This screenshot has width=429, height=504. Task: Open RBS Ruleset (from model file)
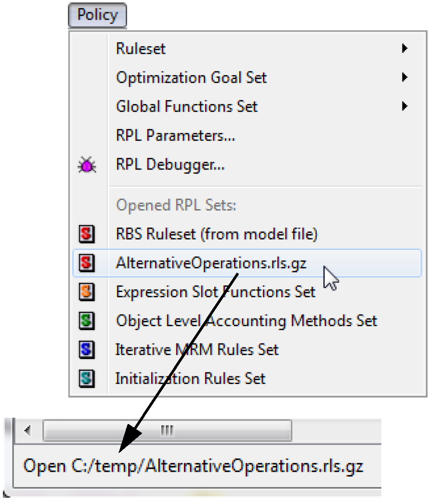217,235
